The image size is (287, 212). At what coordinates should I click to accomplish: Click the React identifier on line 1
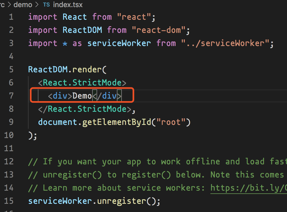point(75,17)
